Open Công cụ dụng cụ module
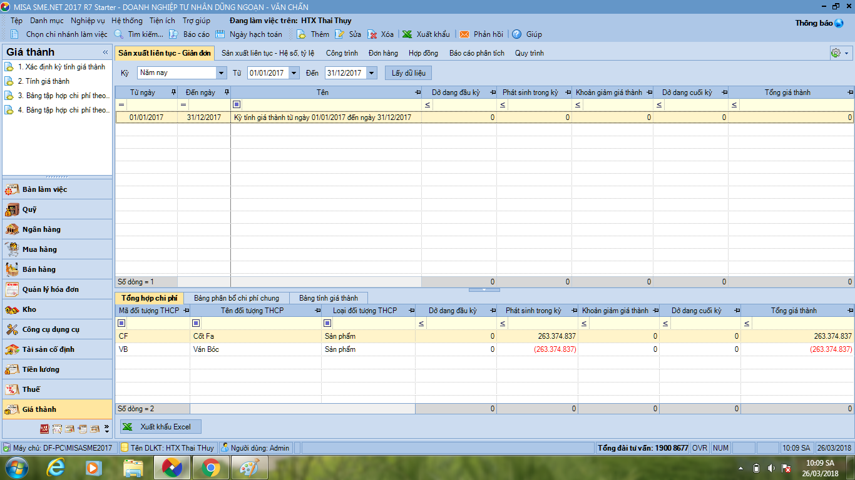 [58, 329]
